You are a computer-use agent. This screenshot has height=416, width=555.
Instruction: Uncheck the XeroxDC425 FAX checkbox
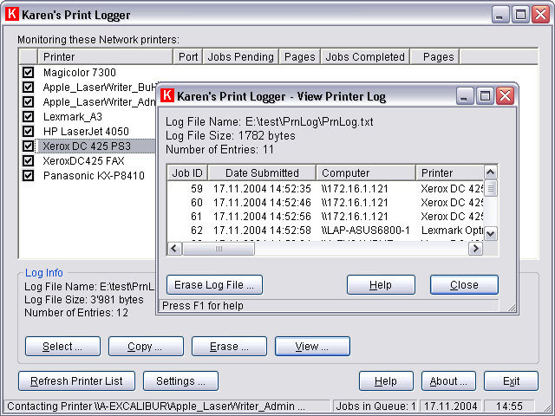pos(28,160)
